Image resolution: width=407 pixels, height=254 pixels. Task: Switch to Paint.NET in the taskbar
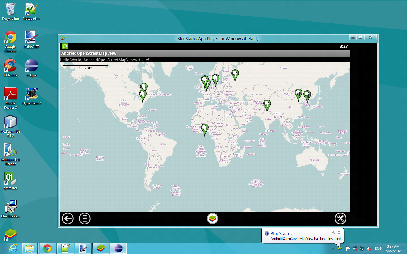pyautogui.click(x=83, y=248)
